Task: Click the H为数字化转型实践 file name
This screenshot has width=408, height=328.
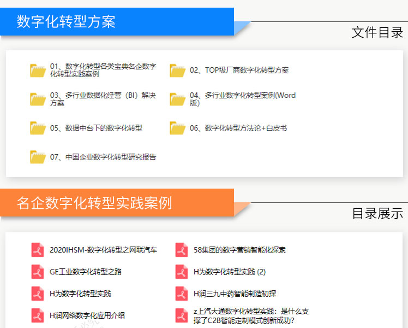Action: (80, 294)
